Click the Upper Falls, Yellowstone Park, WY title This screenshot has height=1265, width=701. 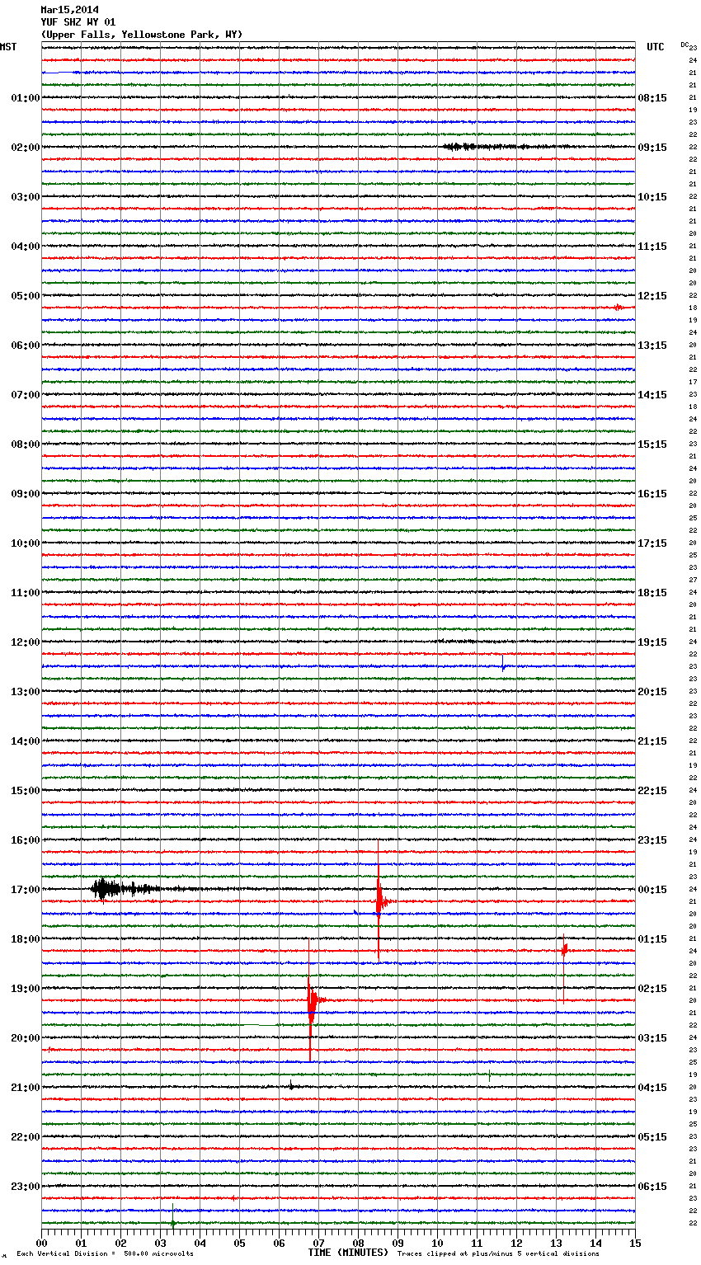coord(142,35)
